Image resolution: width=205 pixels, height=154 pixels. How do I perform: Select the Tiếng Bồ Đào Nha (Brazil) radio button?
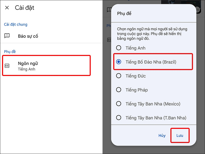119,62
